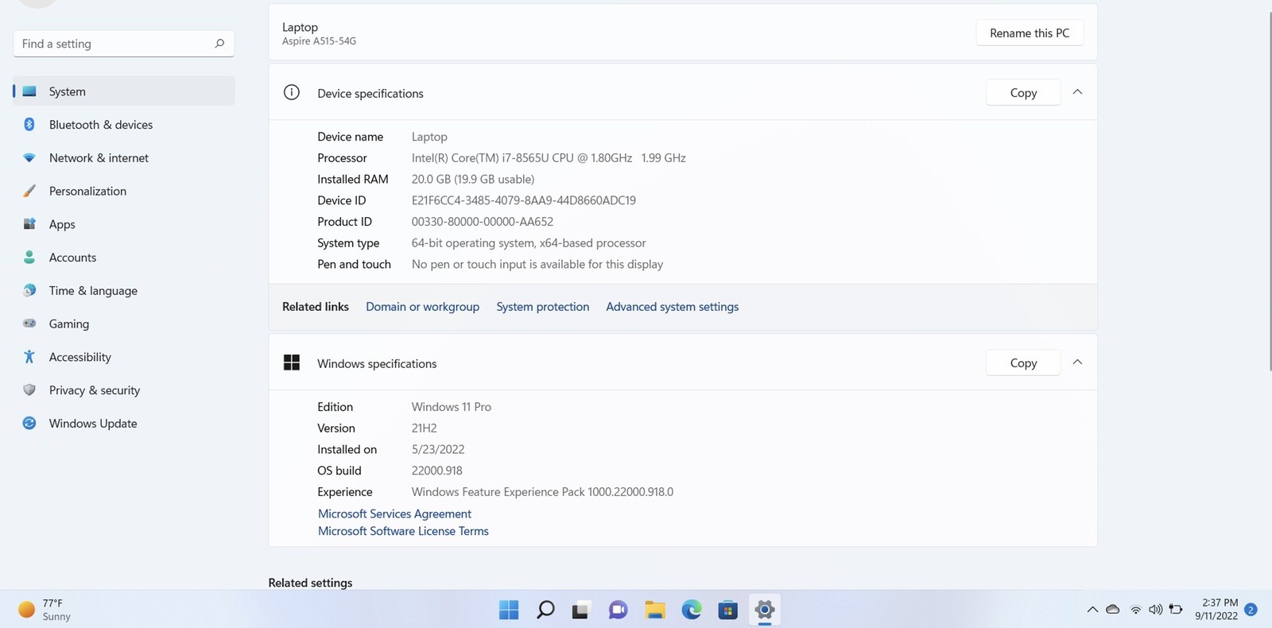Click the Find a setting search box
1272x628 pixels.
(x=124, y=44)
